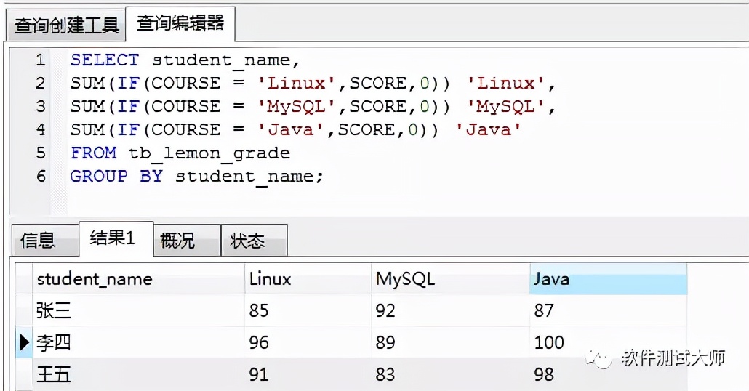
Task: Select the 王五 name cell
Action: [54, 374]
